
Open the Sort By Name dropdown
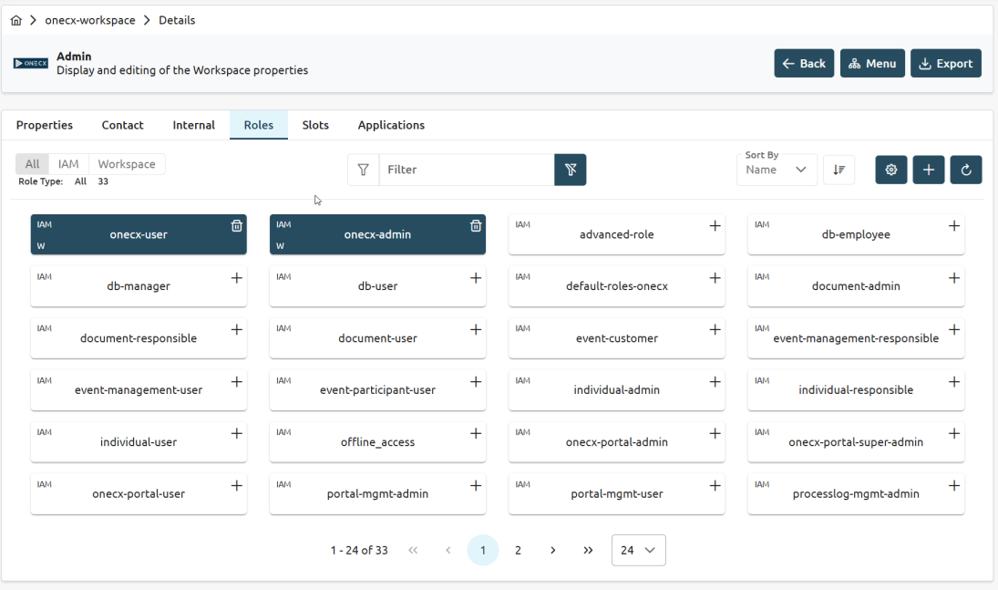(x=777, y=170)
